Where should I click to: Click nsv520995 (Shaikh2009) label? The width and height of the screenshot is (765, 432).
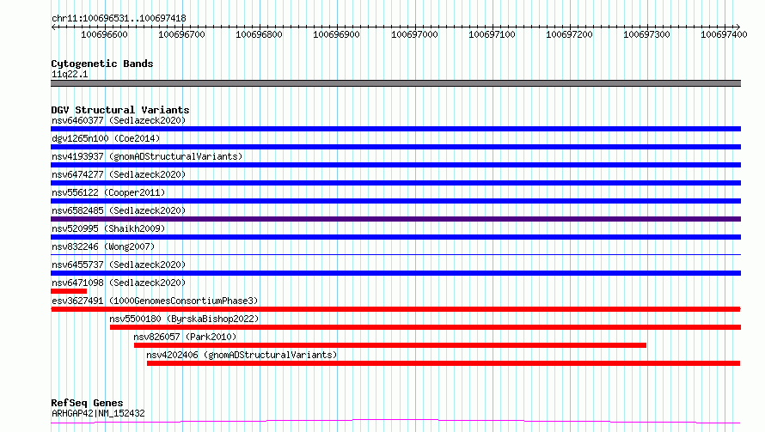[x=108, y=228]
